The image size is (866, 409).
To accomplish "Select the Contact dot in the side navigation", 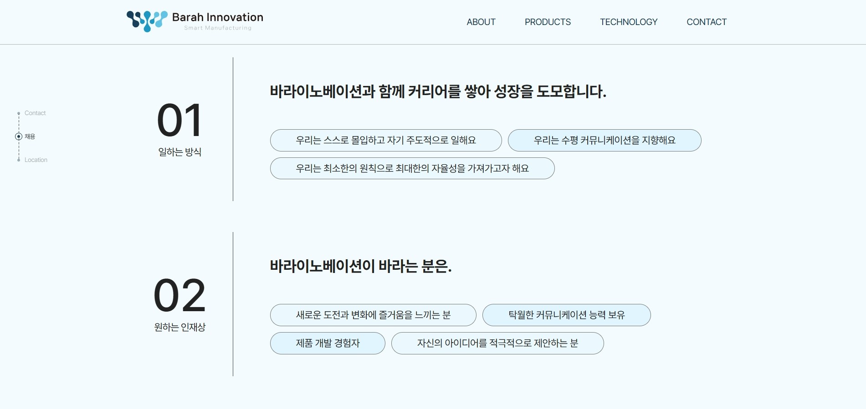I will 19,113.
